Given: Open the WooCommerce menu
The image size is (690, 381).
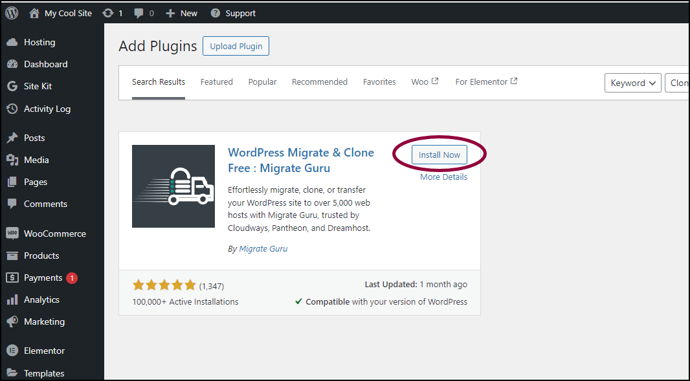Looking at the screenshot, I should coord(54,234).
